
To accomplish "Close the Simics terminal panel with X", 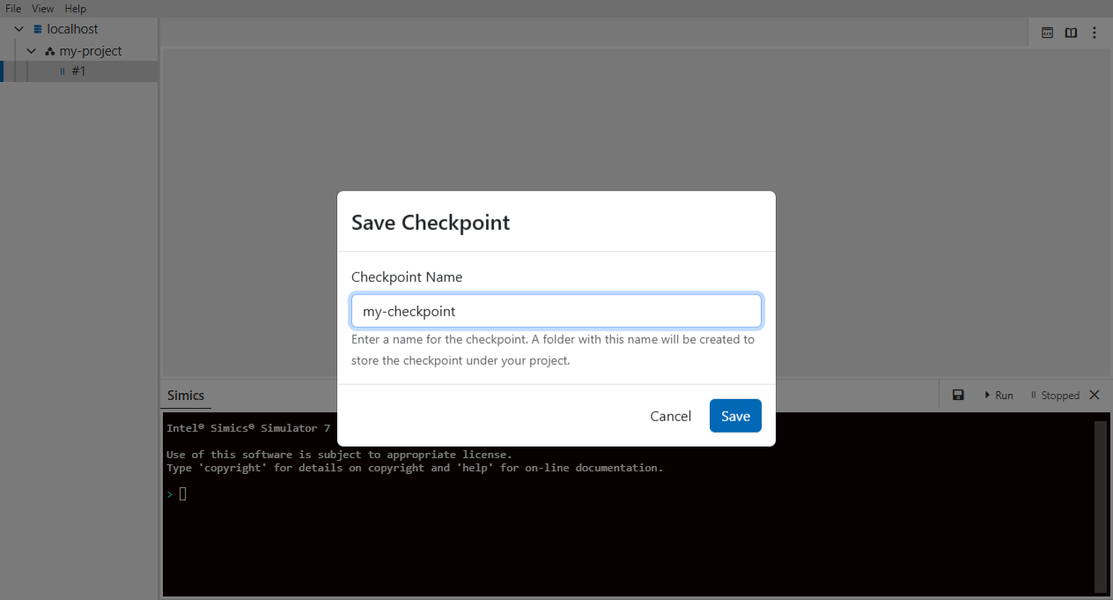I will (1095, 395).
